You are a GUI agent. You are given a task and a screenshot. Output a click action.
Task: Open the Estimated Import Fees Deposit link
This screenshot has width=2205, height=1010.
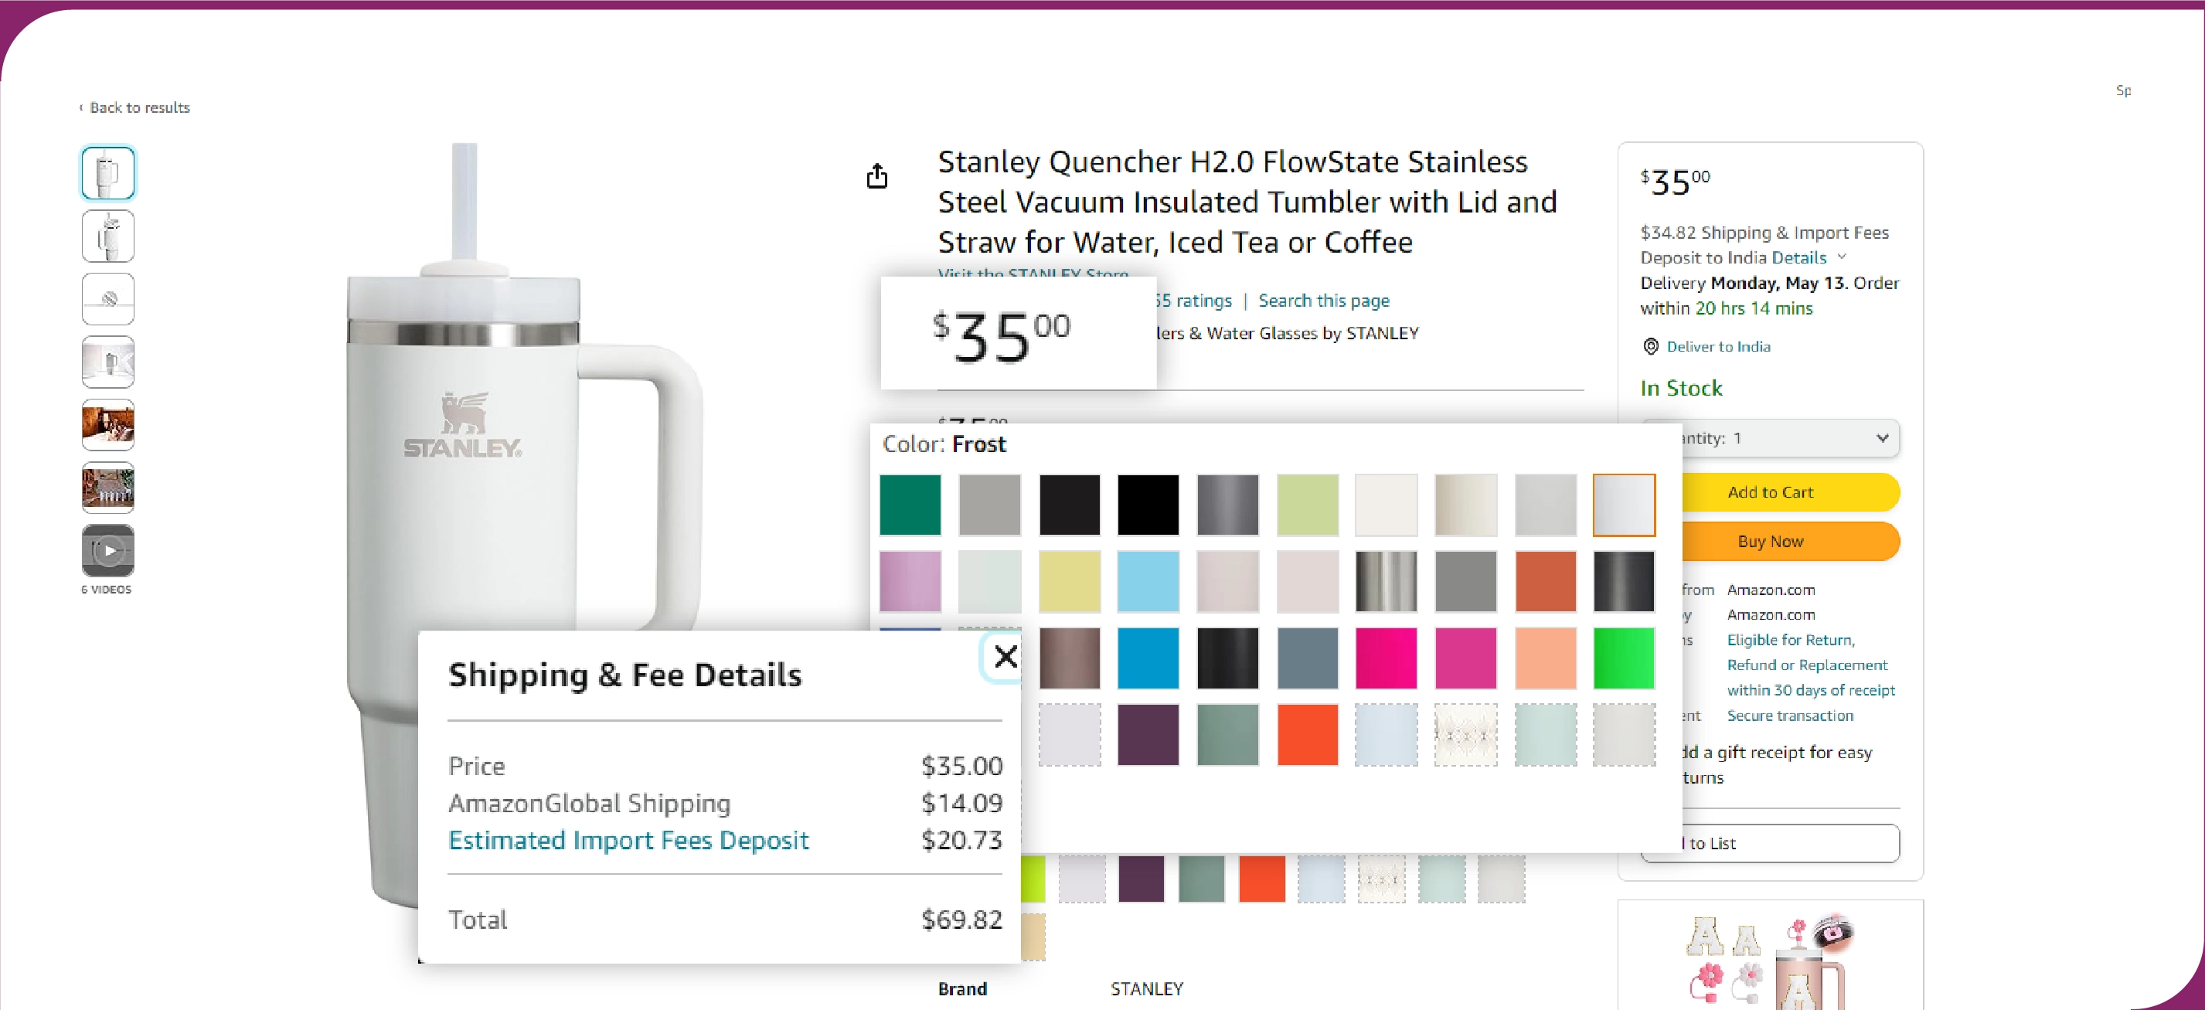tap(628, 840)
